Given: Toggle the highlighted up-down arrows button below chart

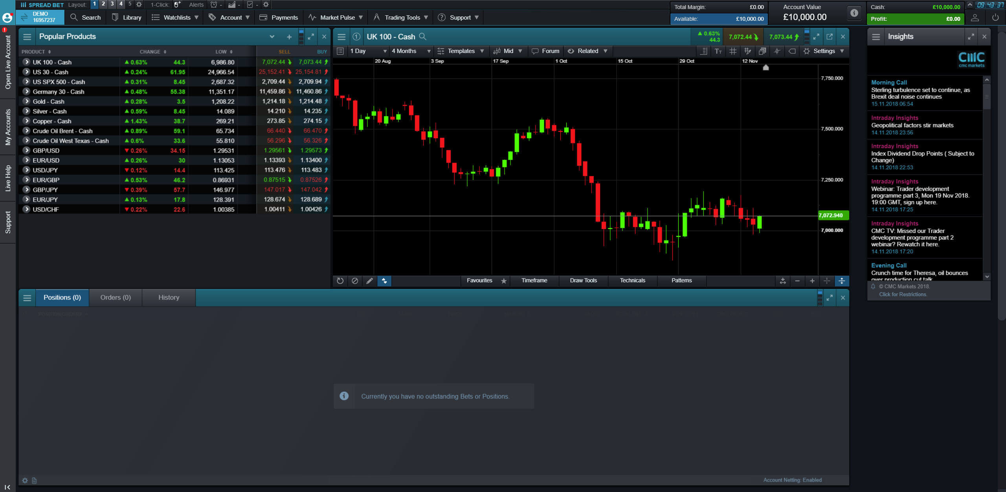Looking at the screenshot, I should pyautogui.click(x=384, y=281).
